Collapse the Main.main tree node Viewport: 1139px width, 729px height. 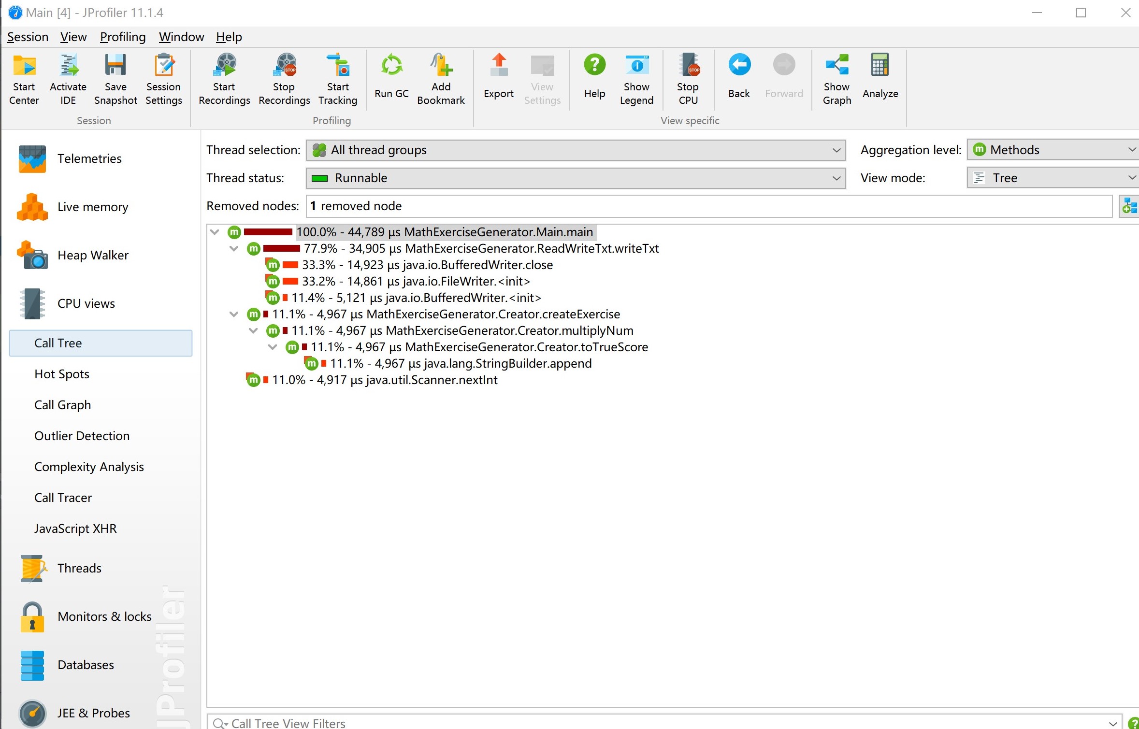click(x=215, y=232)
